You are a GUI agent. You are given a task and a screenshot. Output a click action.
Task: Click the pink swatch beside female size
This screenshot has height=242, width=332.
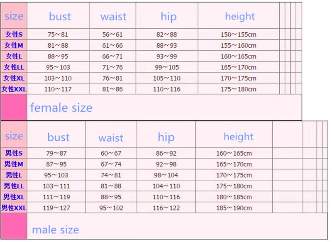pyautogui.click(x=14, y=108)
